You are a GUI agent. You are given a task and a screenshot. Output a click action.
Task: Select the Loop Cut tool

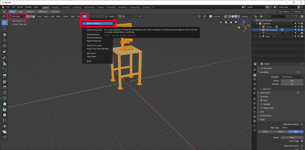[5, 93]
